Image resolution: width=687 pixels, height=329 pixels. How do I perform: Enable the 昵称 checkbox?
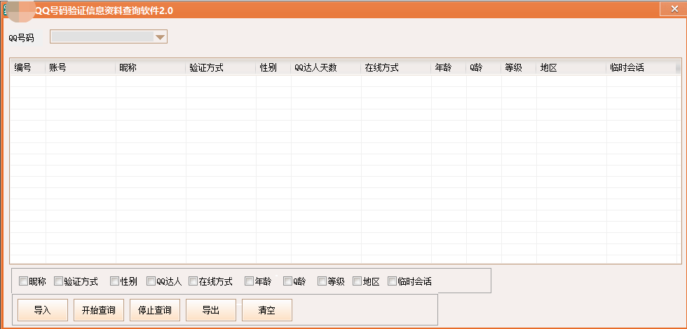point(24,281)
